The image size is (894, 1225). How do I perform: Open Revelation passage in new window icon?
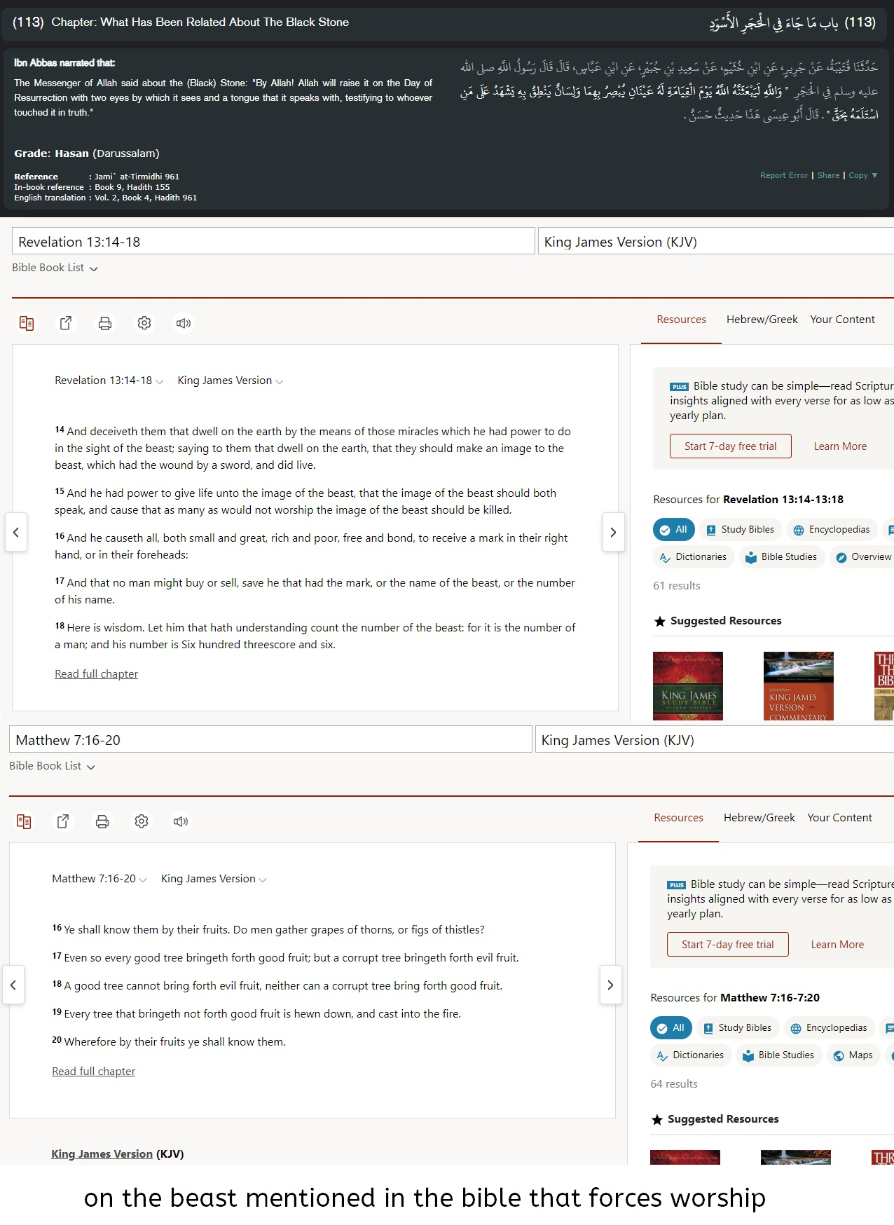66,323
